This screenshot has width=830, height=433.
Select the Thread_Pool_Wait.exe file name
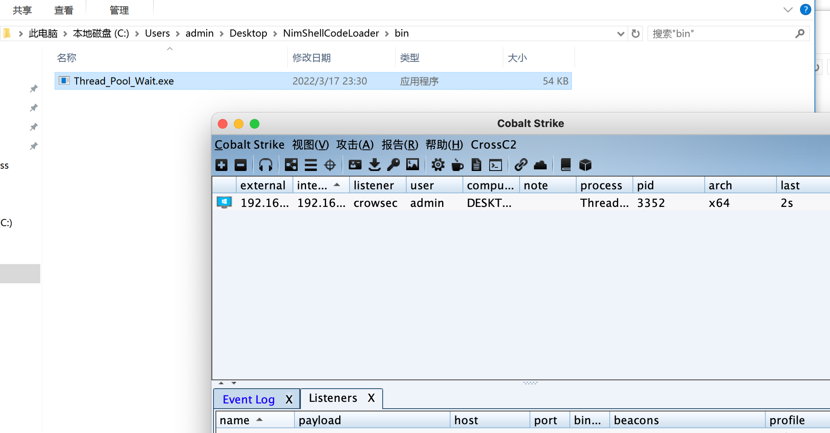point(124,81)
